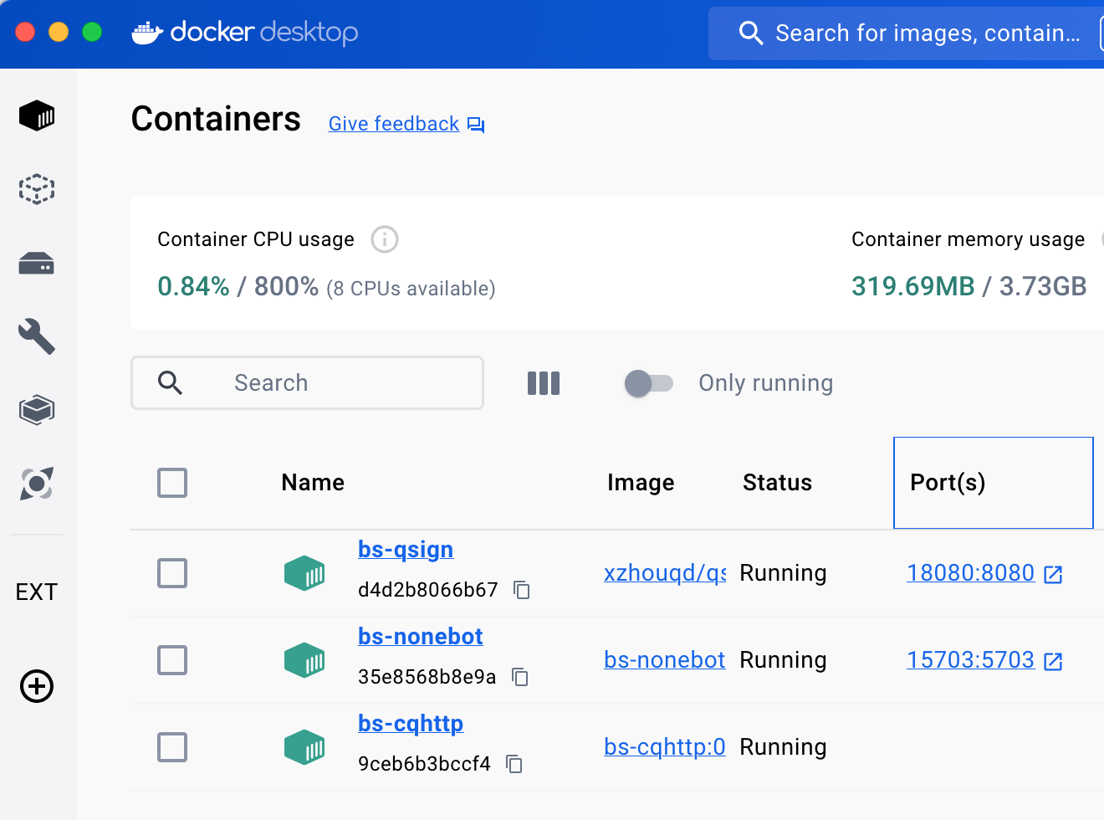Viewport: 1104px width, 820px height.
Task: Click Running status of bs-qsign
Action: 783,573
